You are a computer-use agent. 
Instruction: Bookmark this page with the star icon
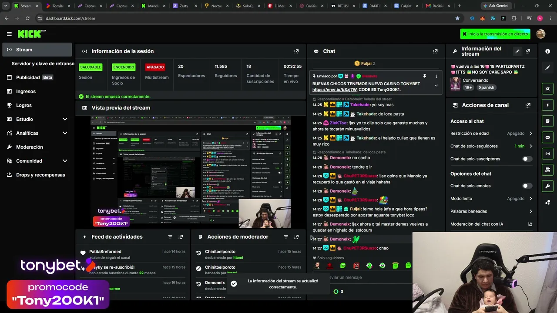457,18
